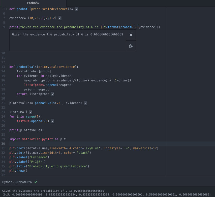
Task: Click the checkmark badge beside the evidence list
Action: coord(60,18)
